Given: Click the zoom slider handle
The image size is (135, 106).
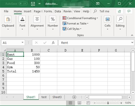Looking at the screenshot, I should [108, 103].
